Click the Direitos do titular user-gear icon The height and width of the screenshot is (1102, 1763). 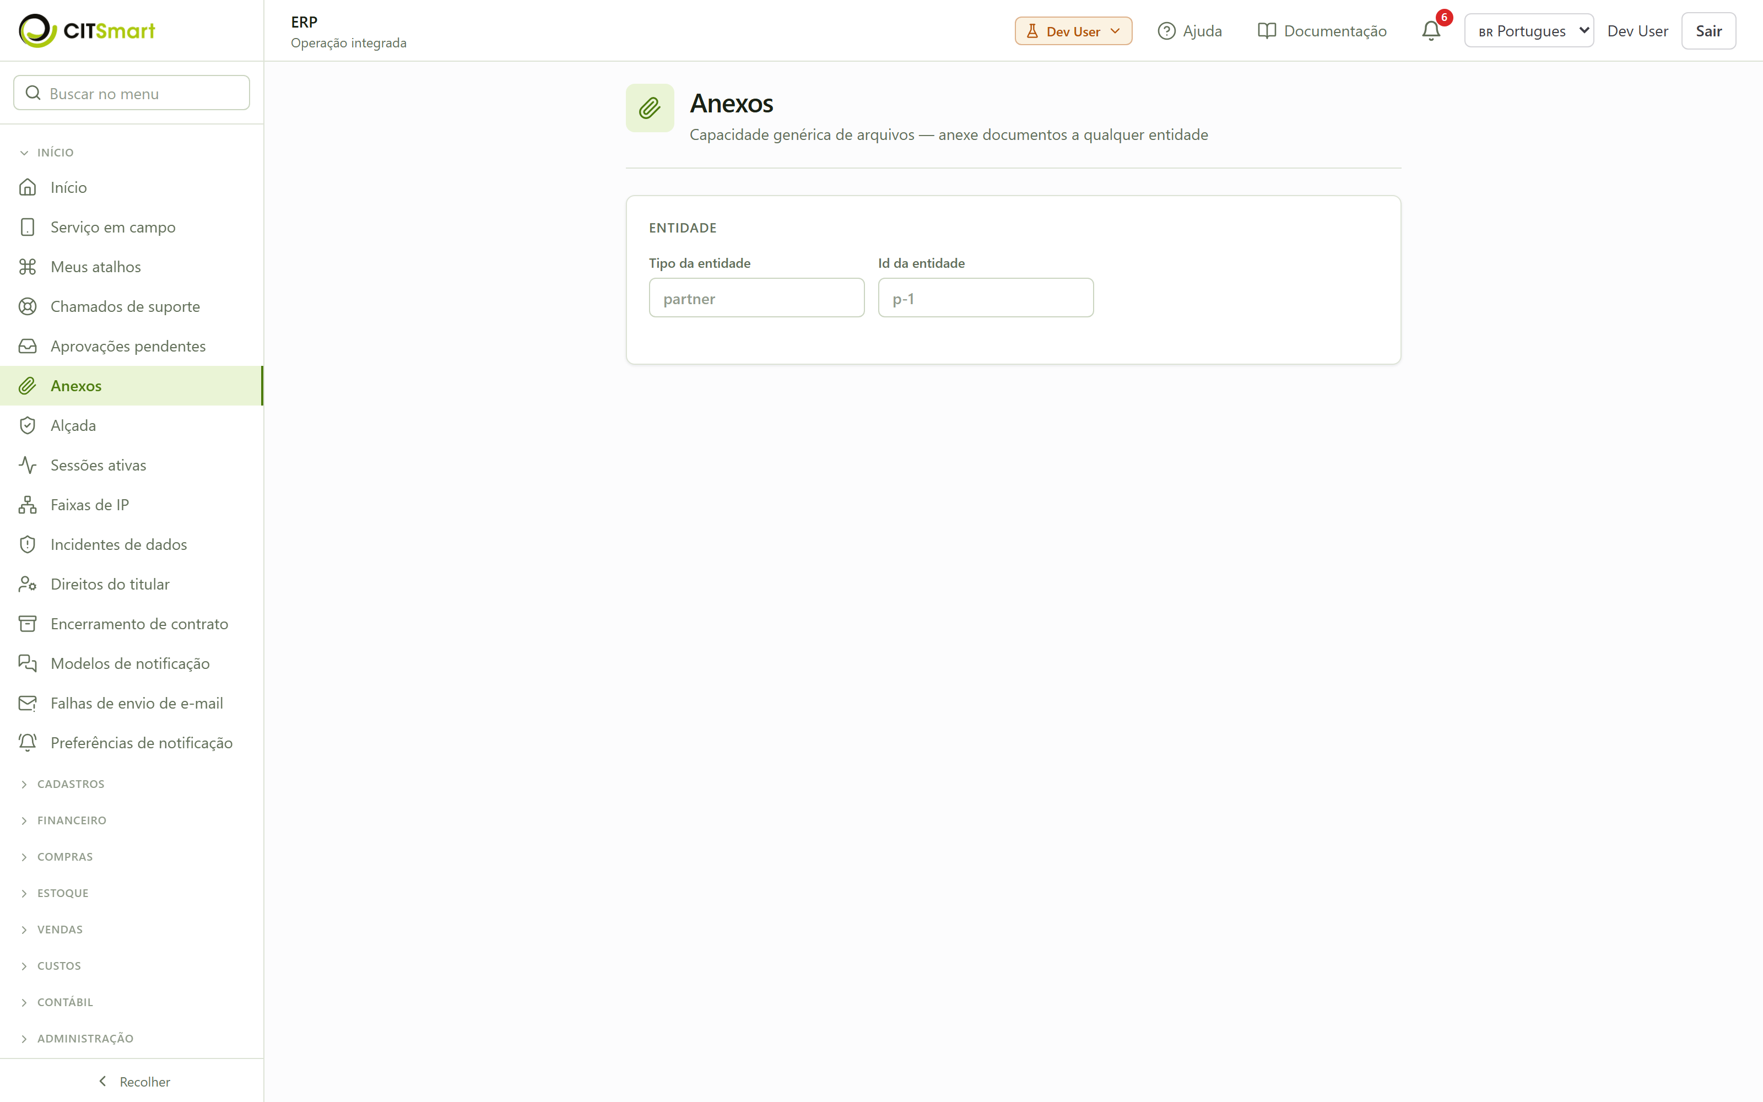28,585
